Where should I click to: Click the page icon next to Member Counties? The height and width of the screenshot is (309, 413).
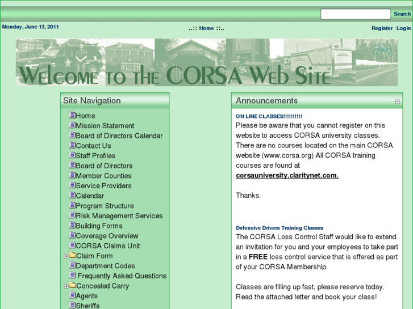[72, 175]
